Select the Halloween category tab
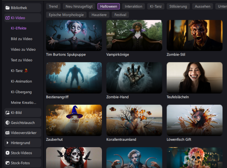 tap(109, 6)
